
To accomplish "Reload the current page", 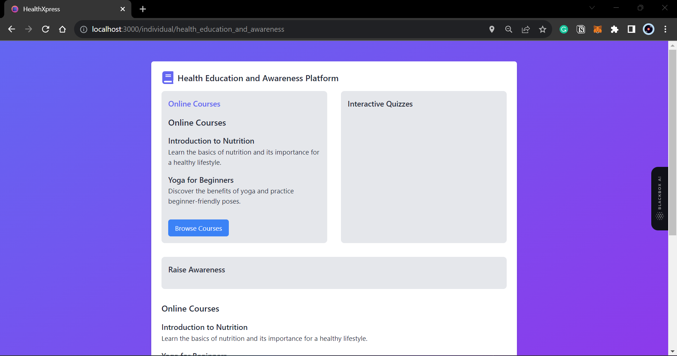I will tap(45, 29).
